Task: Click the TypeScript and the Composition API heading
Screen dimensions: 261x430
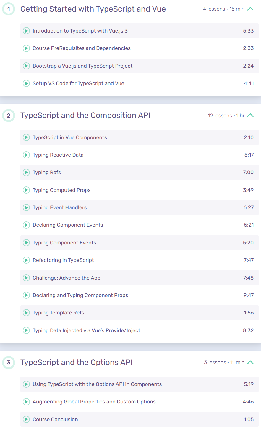Action: pyautogui.click(x=85, y=115)
